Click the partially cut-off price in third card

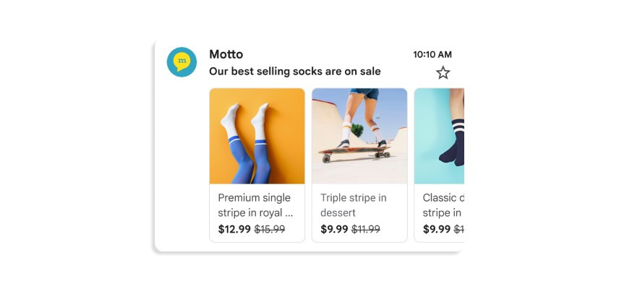458,230
